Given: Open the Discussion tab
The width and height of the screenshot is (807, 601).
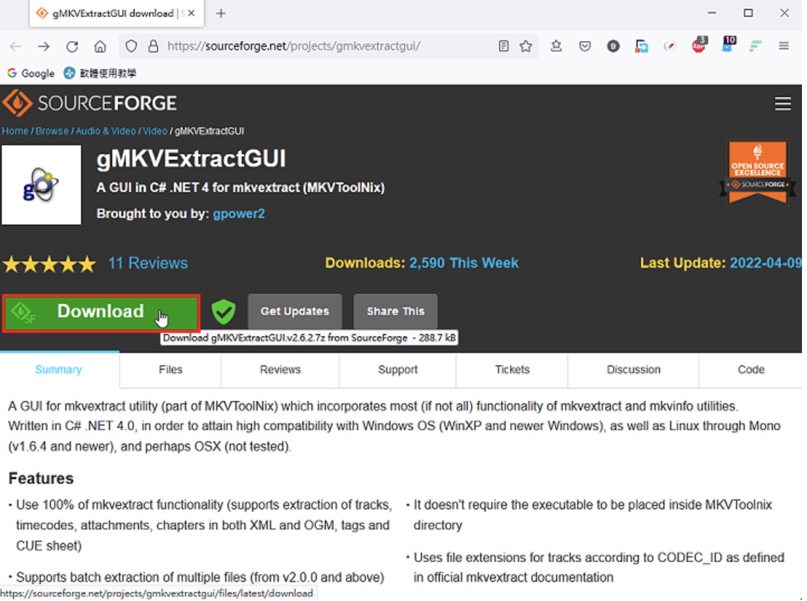Looking at the screenshot, I should tap(633, 370).
